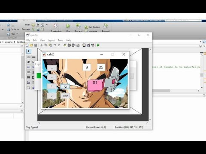The width and height of the screenshot is (206, 154).
Task: Save the ejs2.fig layout
Action: click(x=36, y=45)
